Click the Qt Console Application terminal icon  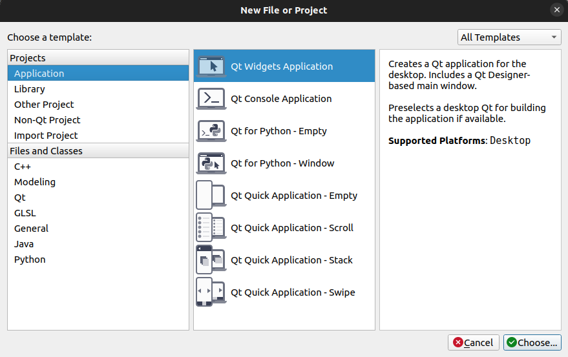click(211, 99)
